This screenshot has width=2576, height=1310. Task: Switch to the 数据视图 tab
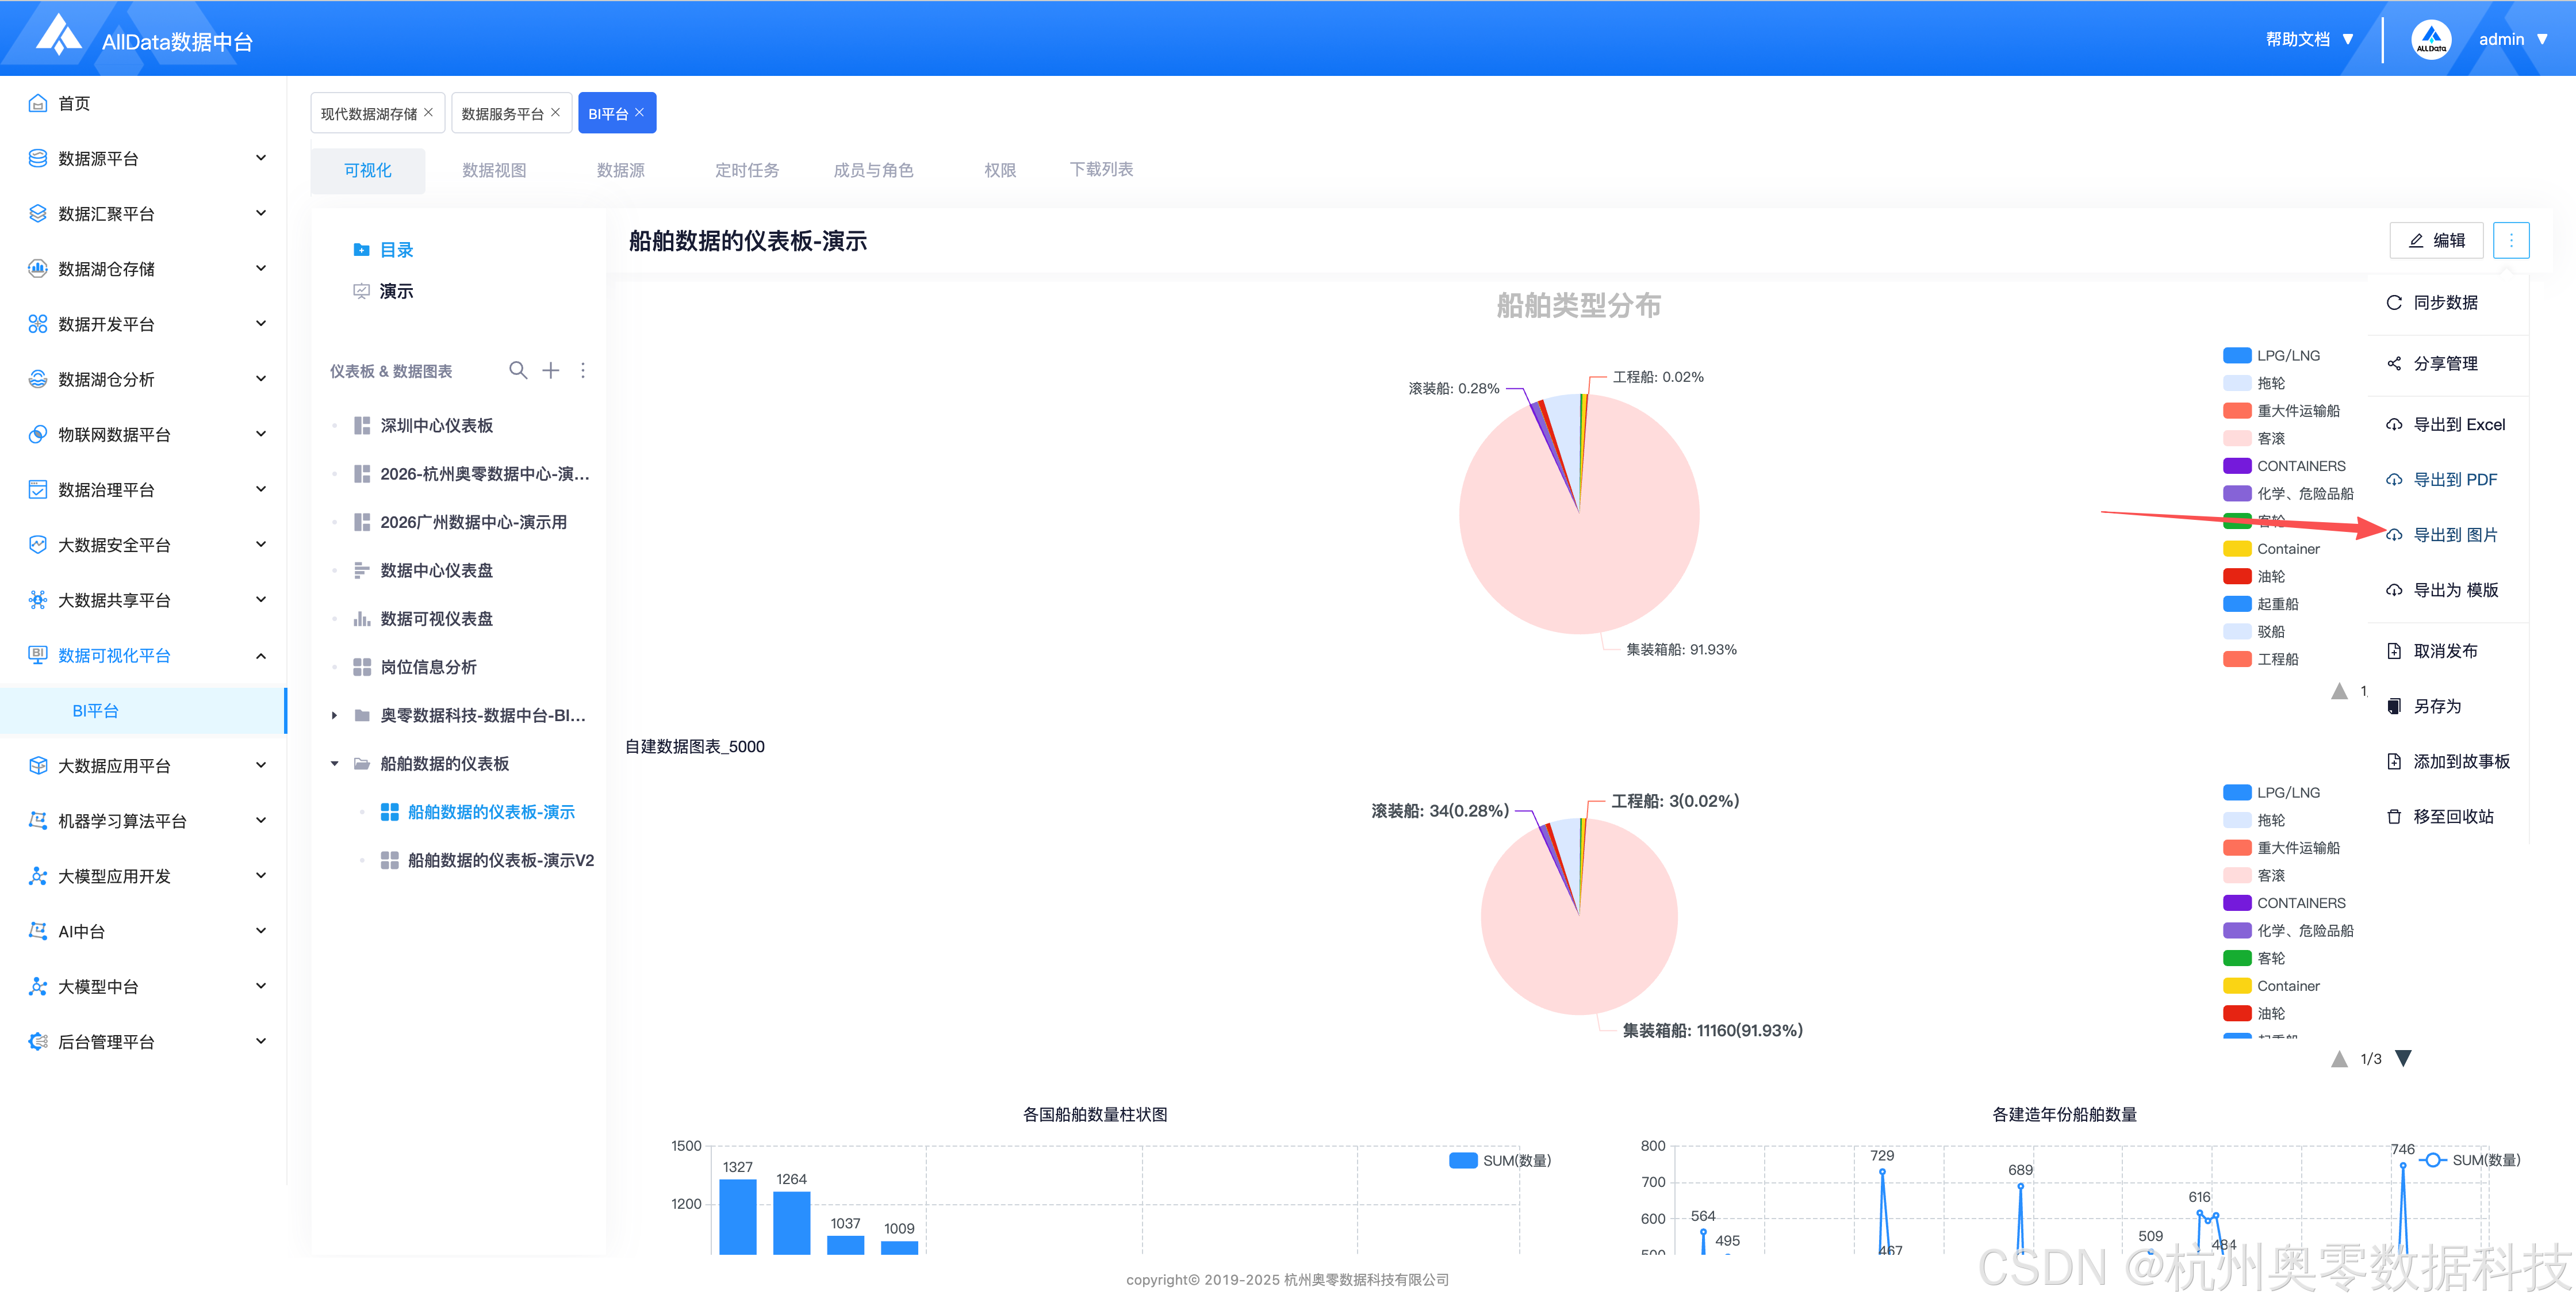(494, 171)
